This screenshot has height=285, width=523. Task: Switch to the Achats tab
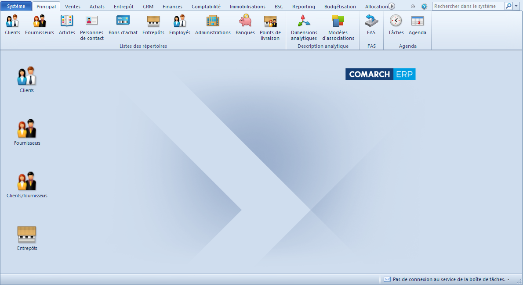click(97, 6)
